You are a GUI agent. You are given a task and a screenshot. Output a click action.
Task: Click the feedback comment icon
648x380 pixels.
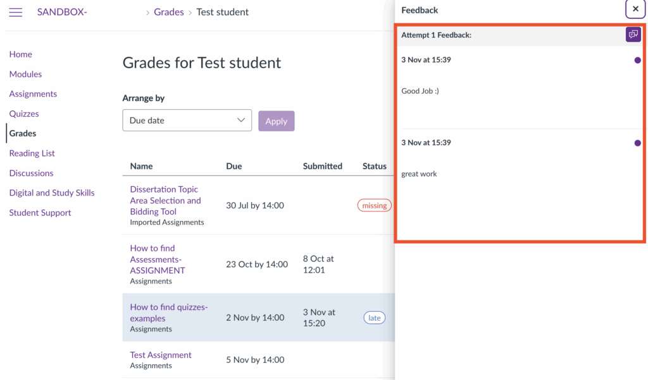(x=633, y=35)
